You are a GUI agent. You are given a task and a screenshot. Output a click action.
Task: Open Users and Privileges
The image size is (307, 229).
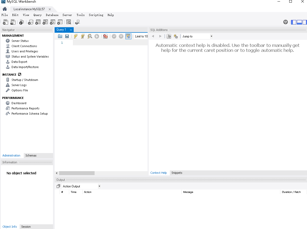[25, 51]
